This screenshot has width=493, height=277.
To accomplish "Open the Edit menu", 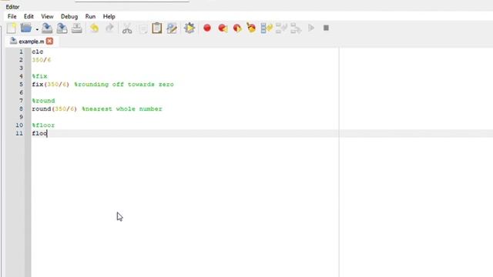I will pyautogui.click(x=29, y=16).
